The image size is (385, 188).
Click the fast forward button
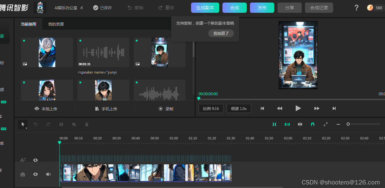click(317, 108)
